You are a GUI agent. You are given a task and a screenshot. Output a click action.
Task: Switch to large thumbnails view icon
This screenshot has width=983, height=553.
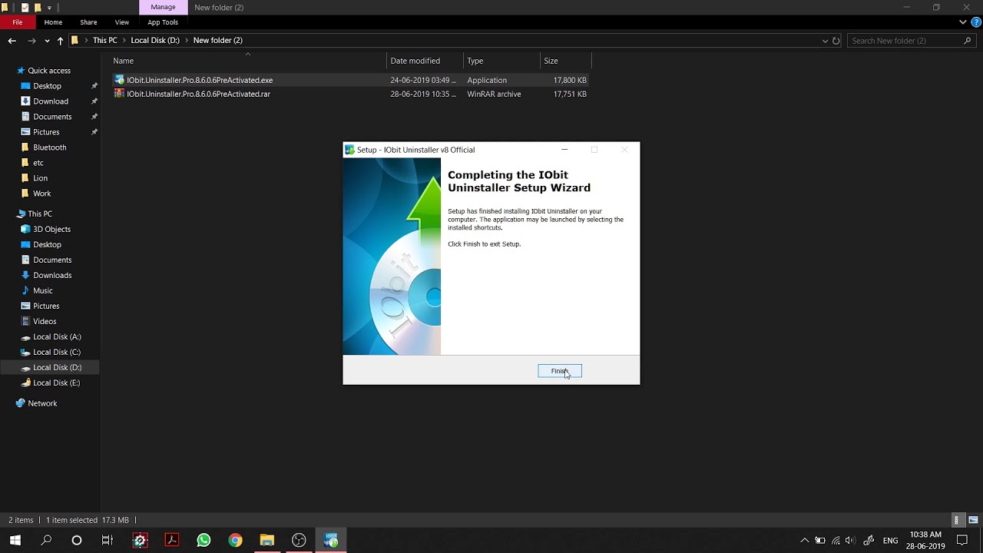coord(972,520)
